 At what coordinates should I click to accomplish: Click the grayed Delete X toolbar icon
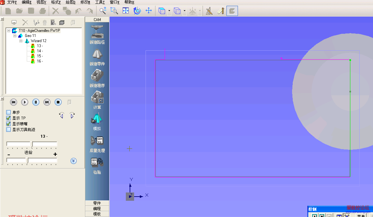tap(55, 11)
